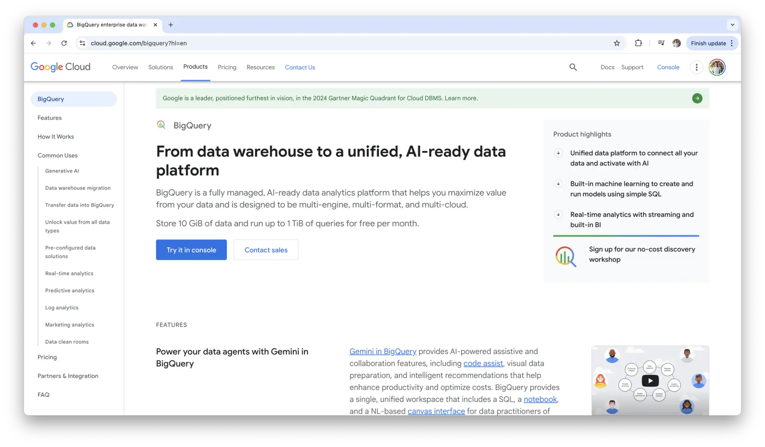The width and height of the screenshot is (765, 447).
Task: Click the BigQuery product logo icon
Action: [x=161, y=125]
